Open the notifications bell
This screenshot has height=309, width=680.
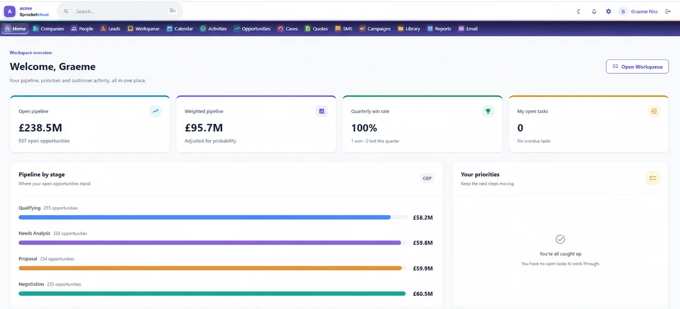coord(594,11)
